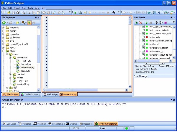Viewport: 177px width, 132px height.
Task: Click the green Back arrow in File Explorer
Action: pos(4,23)
